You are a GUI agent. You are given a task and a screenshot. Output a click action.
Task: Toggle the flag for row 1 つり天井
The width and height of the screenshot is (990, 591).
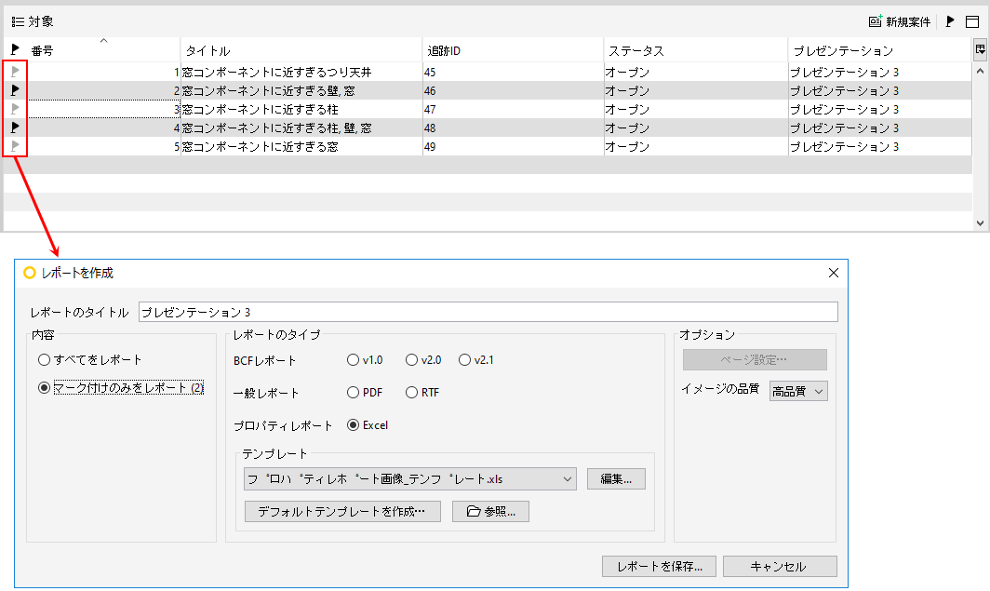tap(15, 72)
